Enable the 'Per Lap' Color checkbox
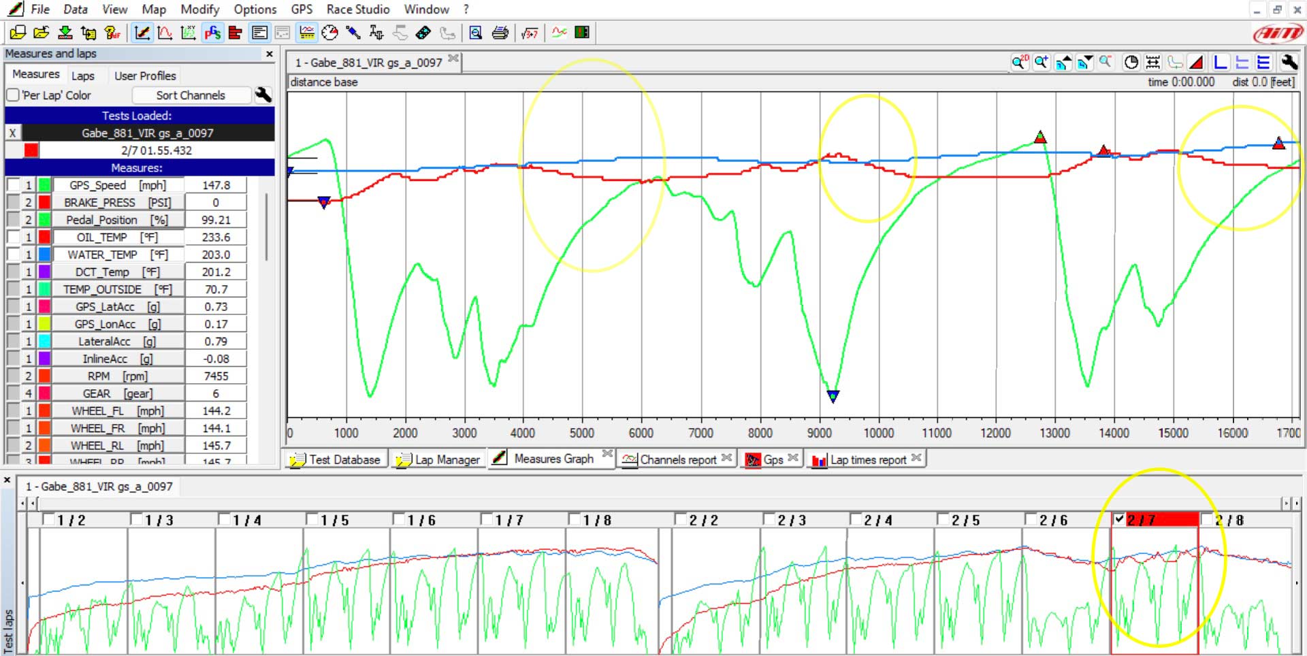 (13, 95)
